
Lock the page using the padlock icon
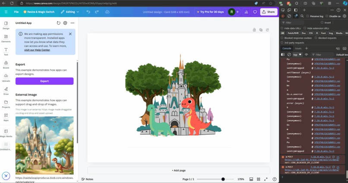click(x=254, y=30)
